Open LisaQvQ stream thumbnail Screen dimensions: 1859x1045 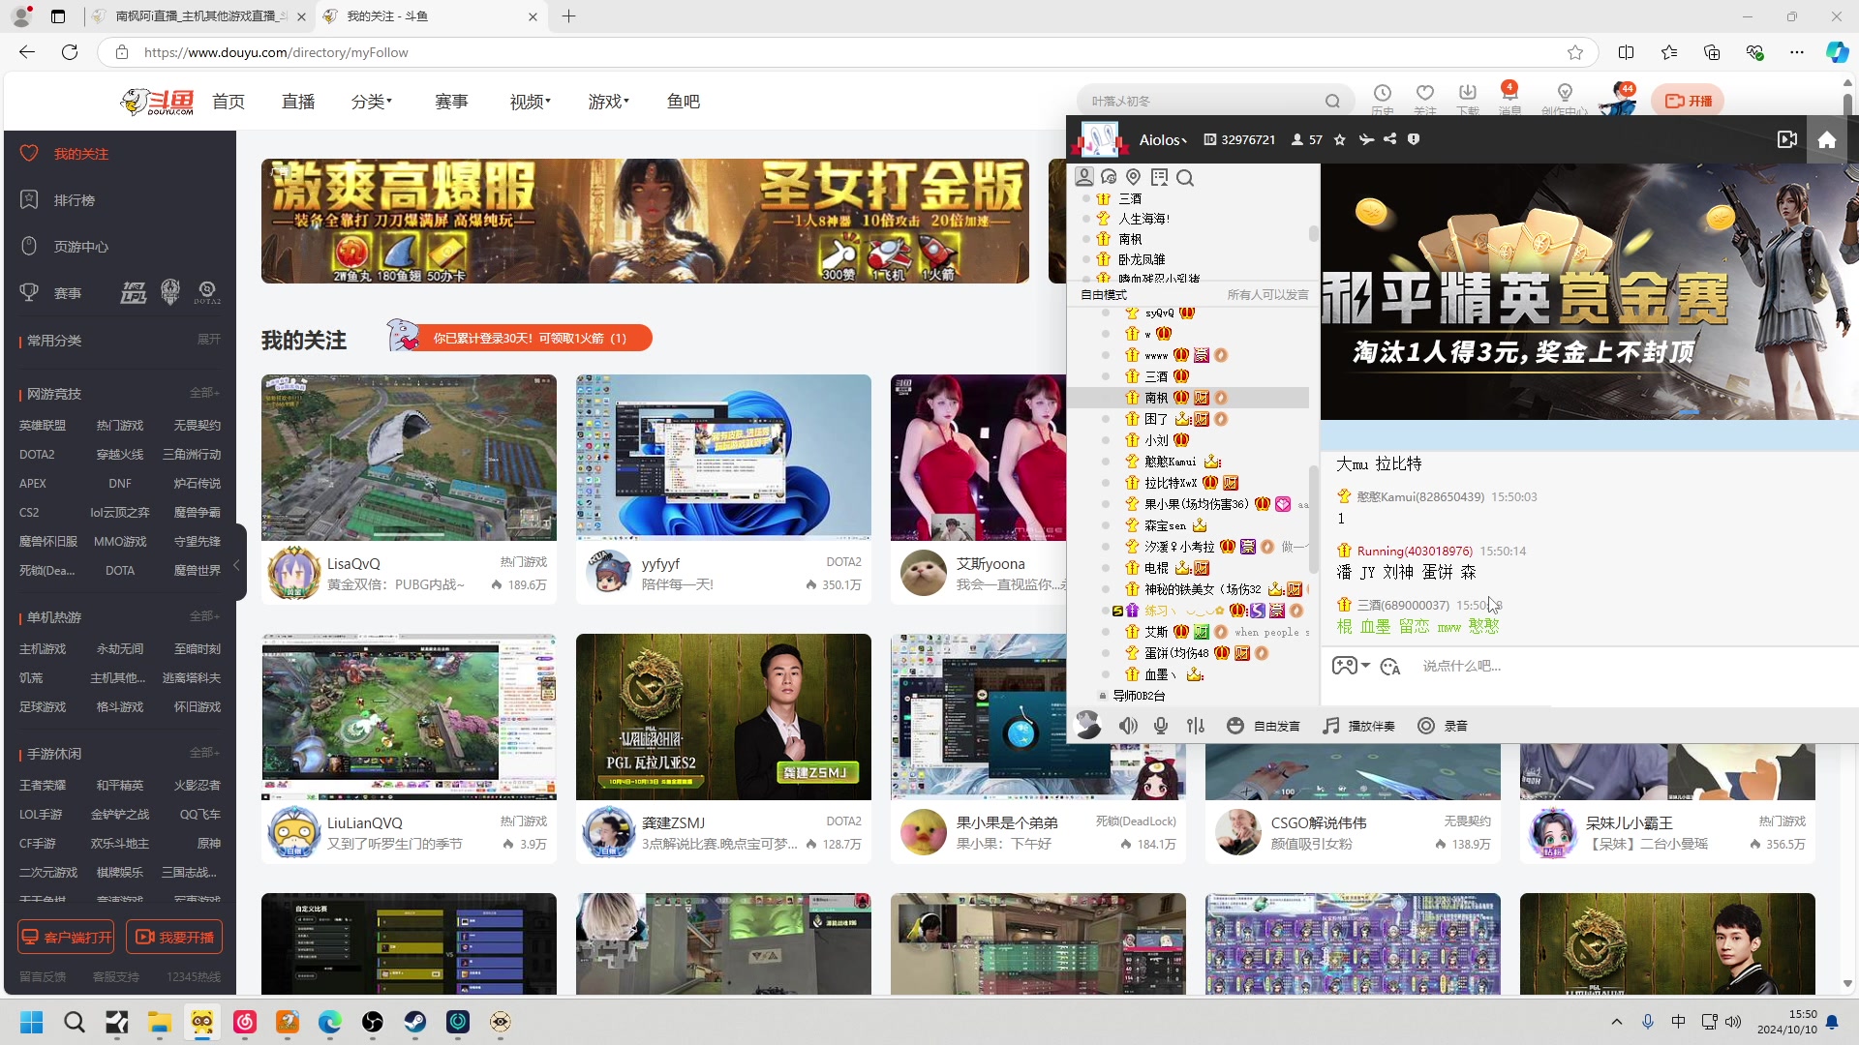[x=409, y=457]
